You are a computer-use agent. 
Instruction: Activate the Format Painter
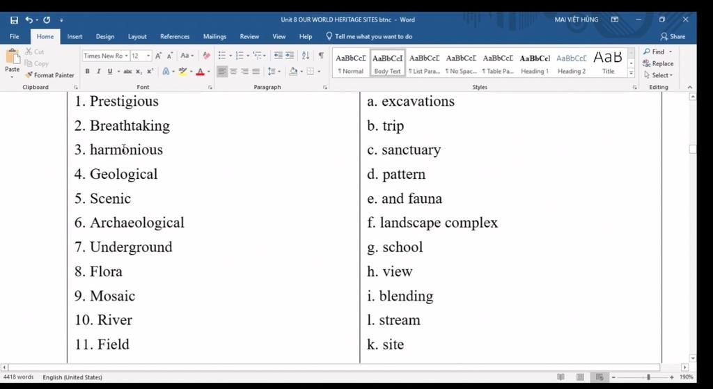click(49, 75)
